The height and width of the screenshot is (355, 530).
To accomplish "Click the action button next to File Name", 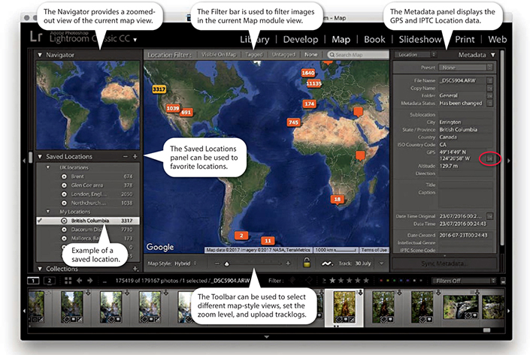I will point(489,80).
